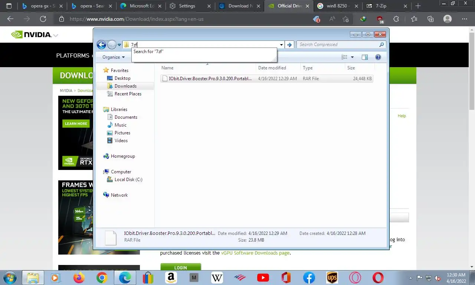The image size is (475, 285).
Task: Toggle the preview pane button
Action: coord(365,57)
